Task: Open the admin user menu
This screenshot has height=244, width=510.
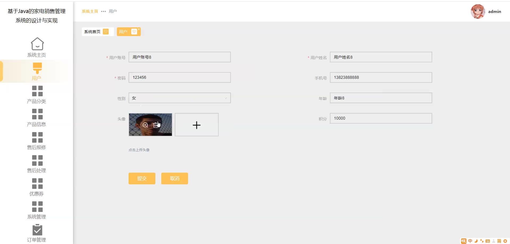Action: [495, 11]
